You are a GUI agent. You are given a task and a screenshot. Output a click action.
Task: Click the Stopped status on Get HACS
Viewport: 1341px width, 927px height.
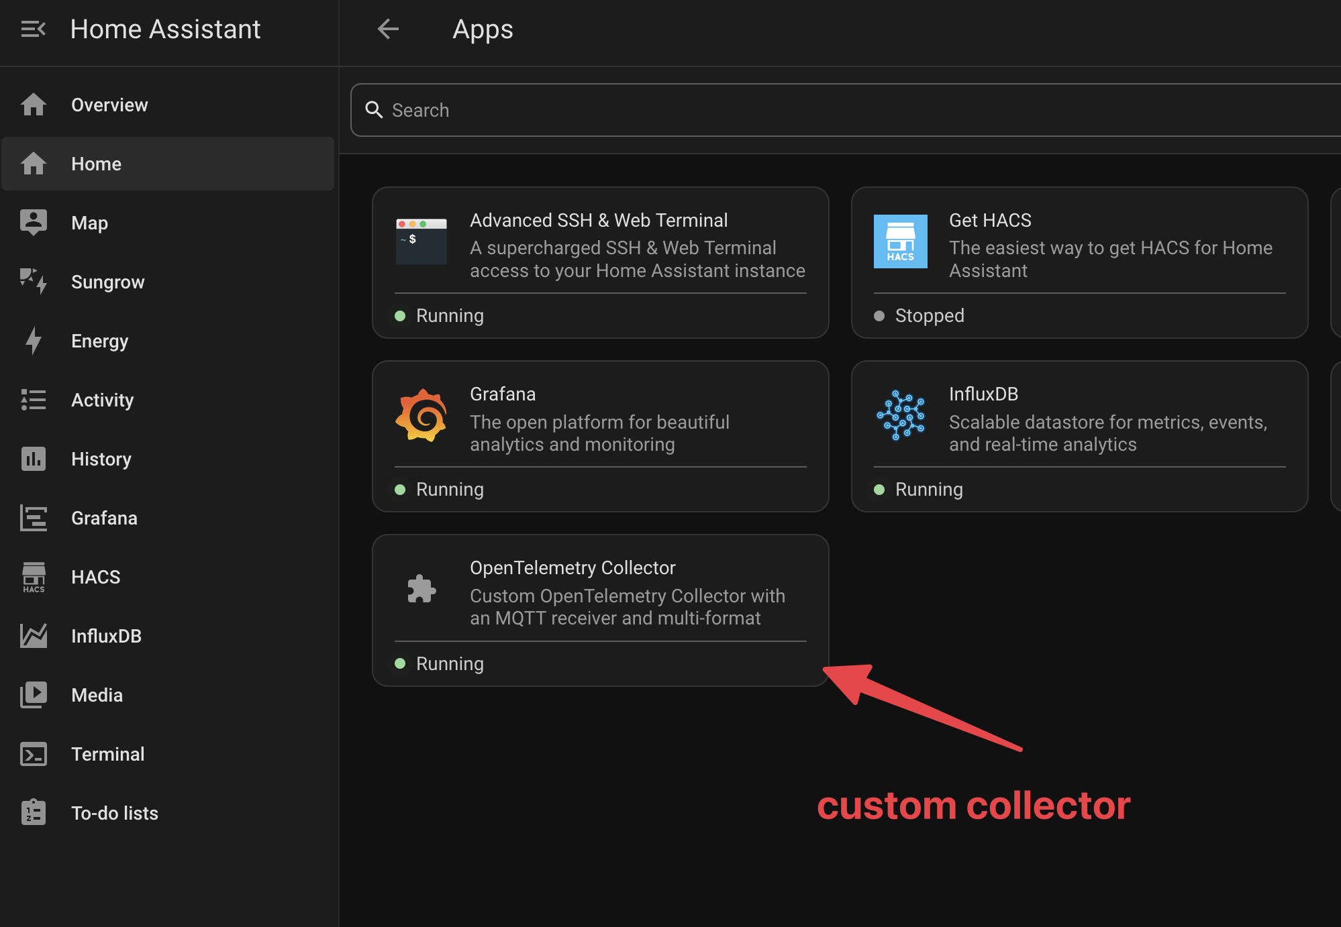930,315
